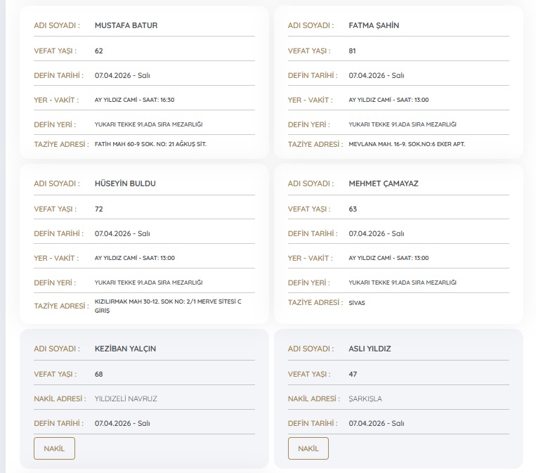The height and width of the screenshot is (473, 536).
Task: Select the ŞARKIŞLA transfer address
Action: tap(365, 399)
